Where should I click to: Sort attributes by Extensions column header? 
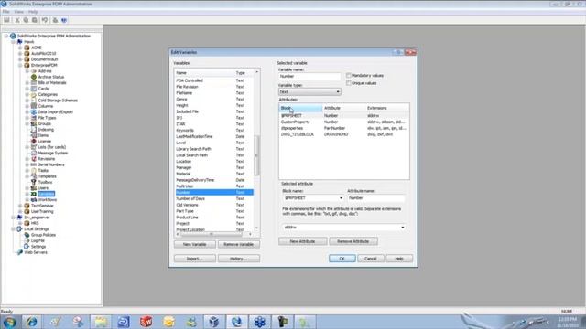(387, 108)
